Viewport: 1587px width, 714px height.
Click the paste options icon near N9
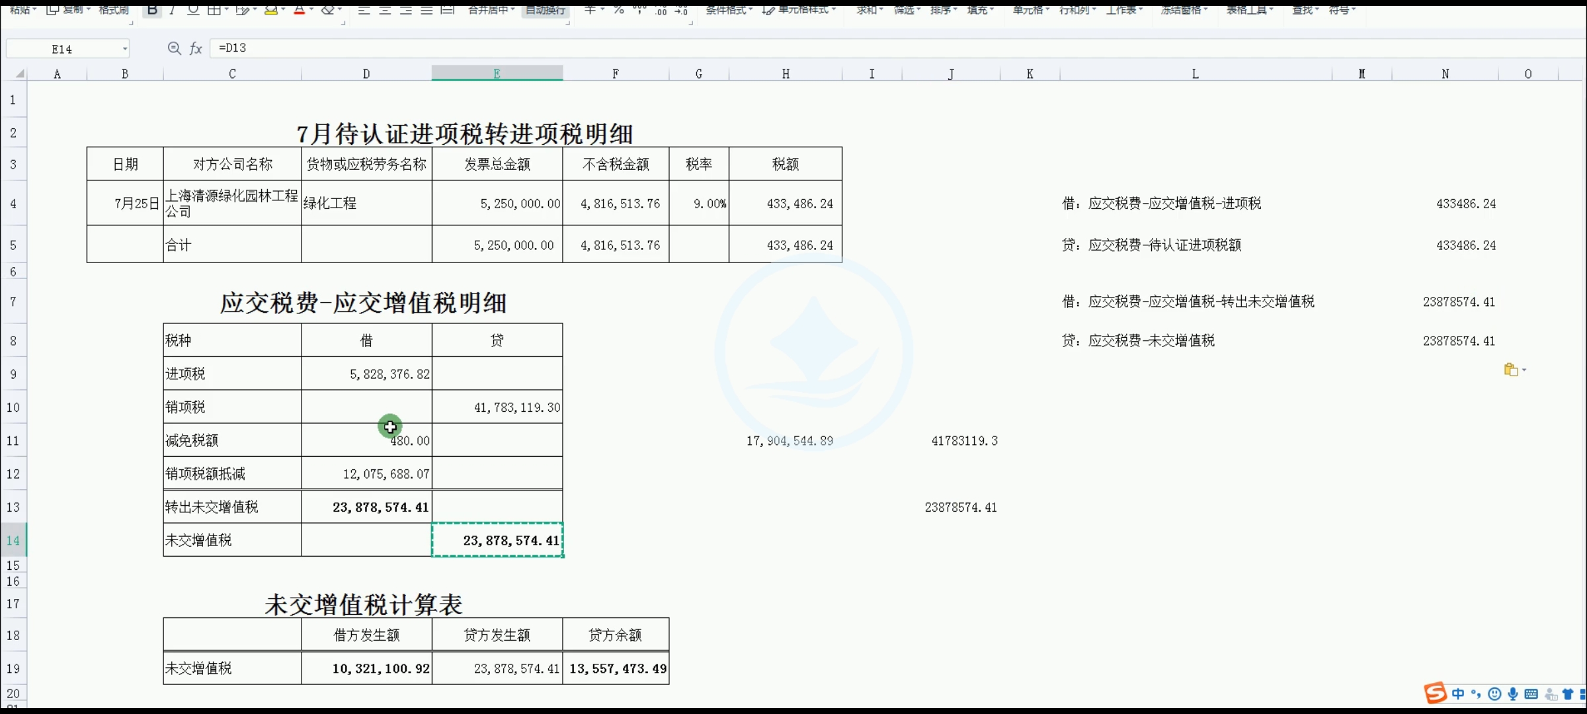1510,370
